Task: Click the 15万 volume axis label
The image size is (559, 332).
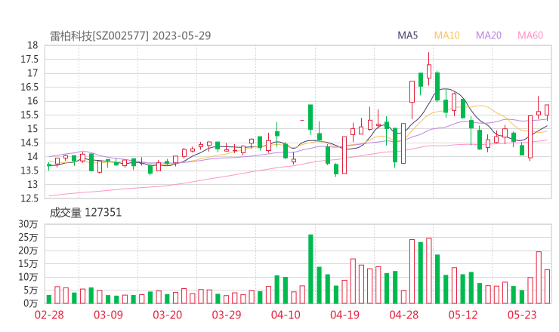Action: (28, 263)
